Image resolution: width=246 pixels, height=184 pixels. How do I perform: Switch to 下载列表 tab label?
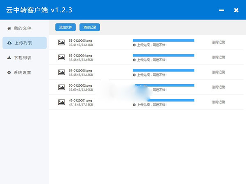23,58
